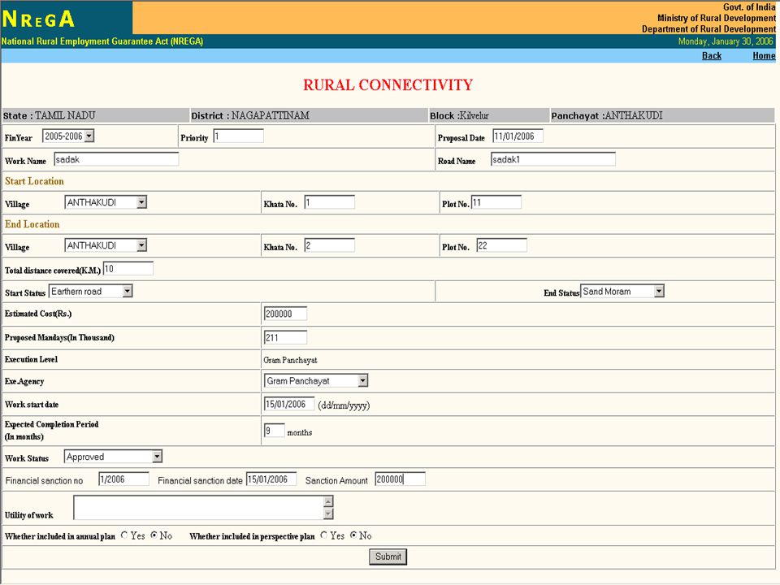Click the Work Name text box
This screenshot has height=585, width=780.
116,159
